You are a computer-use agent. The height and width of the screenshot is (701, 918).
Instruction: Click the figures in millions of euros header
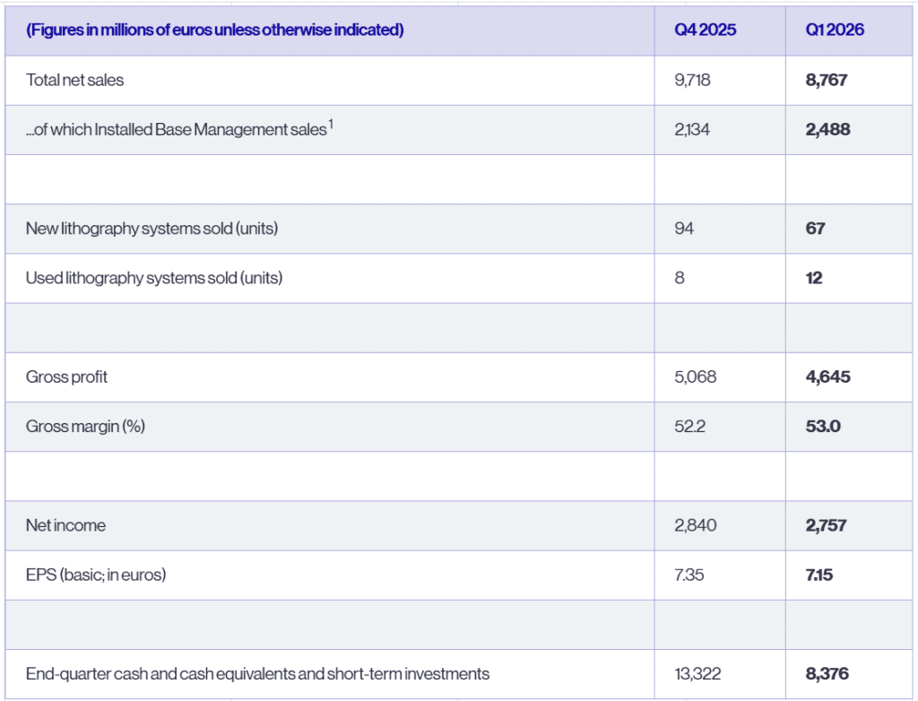[x=215, y=30]
